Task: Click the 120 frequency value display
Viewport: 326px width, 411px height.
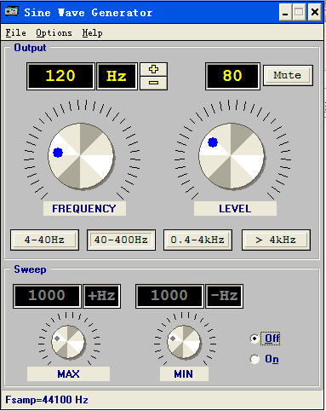Action: pos(60,76)
